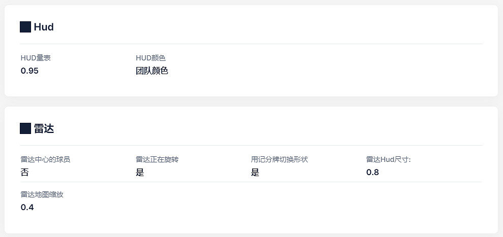Select the 团队颜色 value
This screenshot has width=503, height=237.
(152, 71)
